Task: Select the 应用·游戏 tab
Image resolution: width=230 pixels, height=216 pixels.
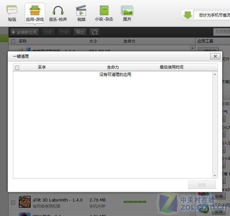Action: (35, 13)
